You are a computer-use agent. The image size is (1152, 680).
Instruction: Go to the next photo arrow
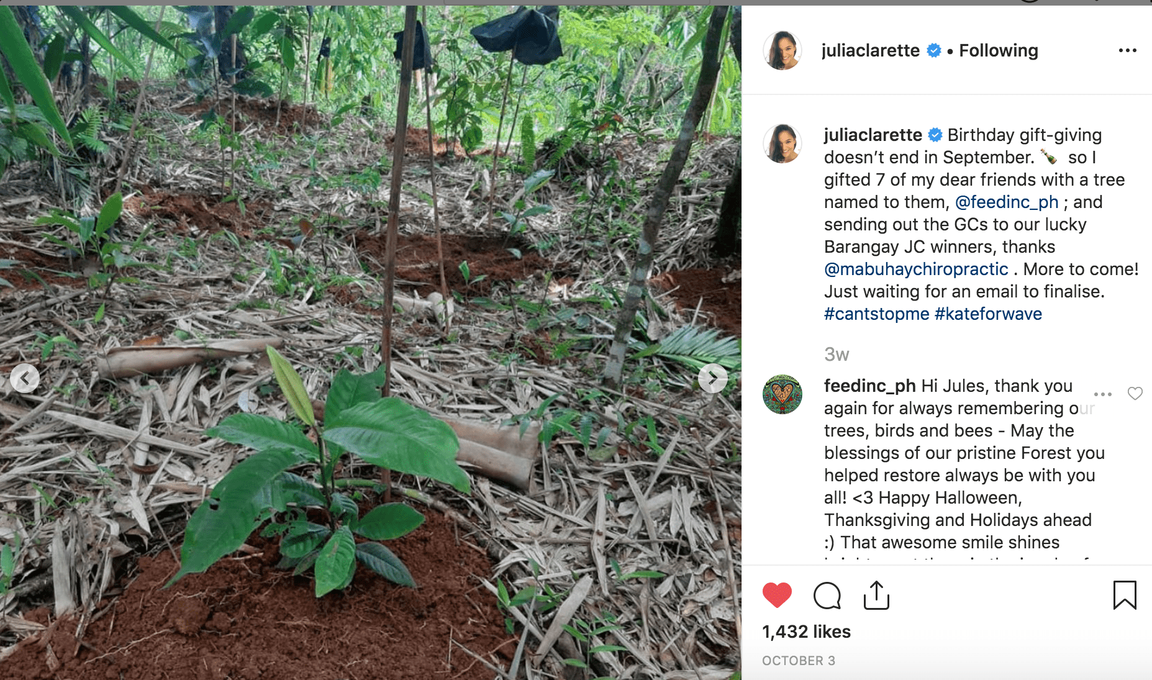pos(712,378)
